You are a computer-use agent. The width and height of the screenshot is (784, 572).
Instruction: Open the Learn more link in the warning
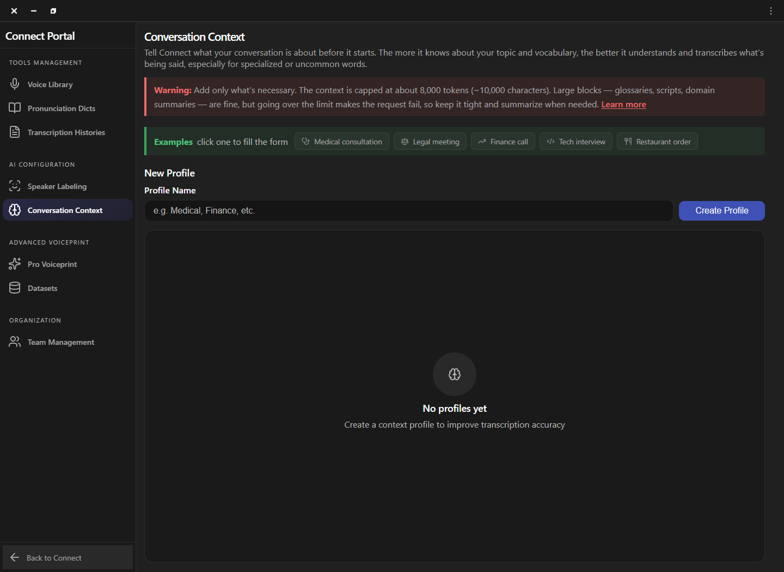pos(623,105)
